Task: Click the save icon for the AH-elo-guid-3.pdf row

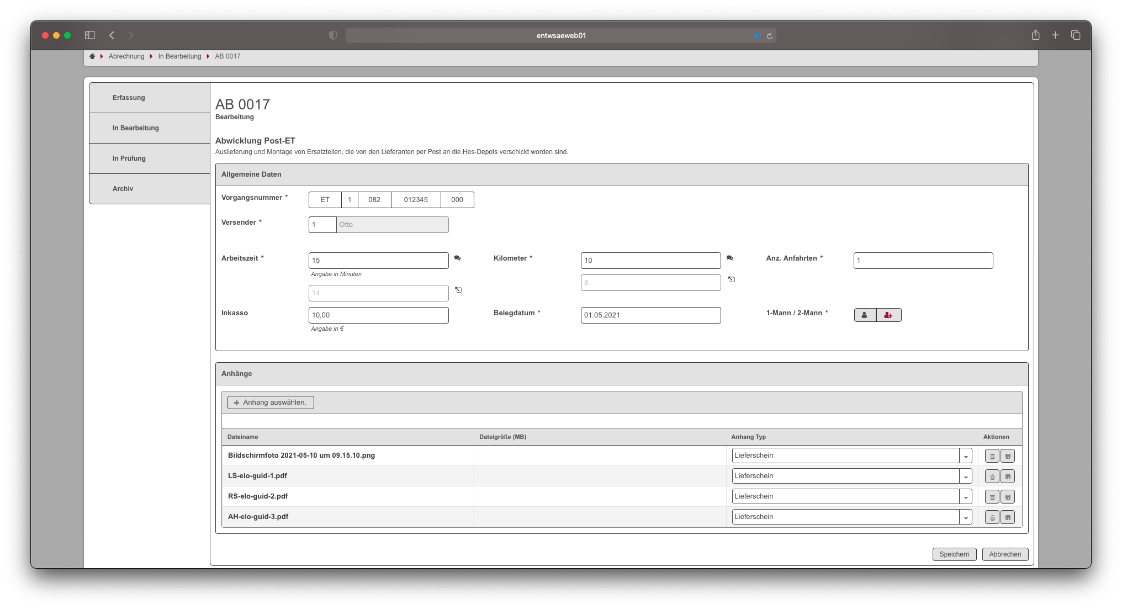Action: [x=1008, y=517]
